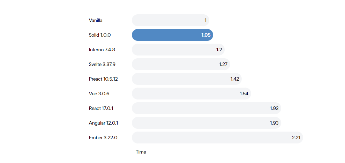Click the Time axis label
The image size is (345, 163).
tap(141, 152)
